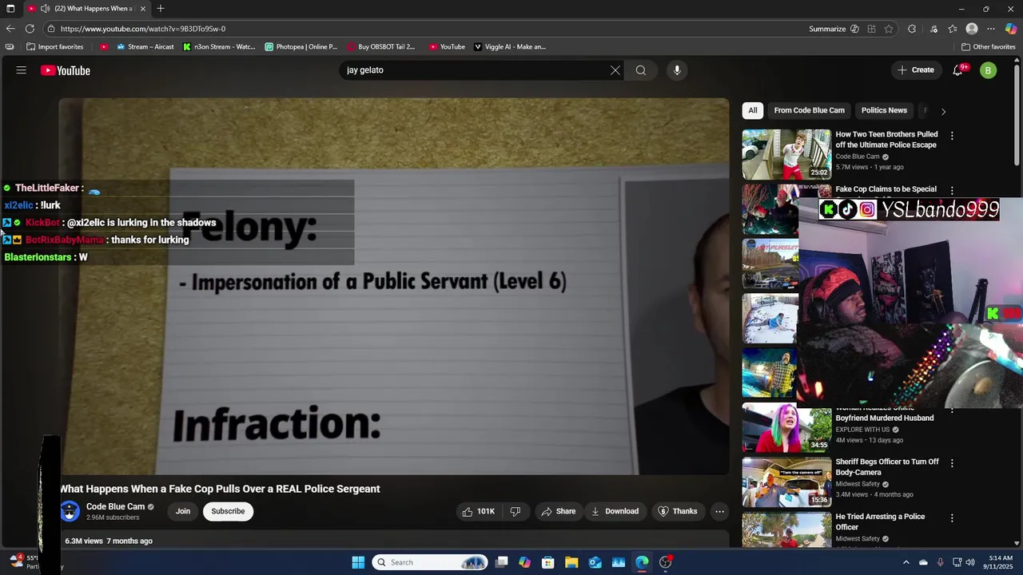
Task: Dislike the video
Action: point(515,511)
